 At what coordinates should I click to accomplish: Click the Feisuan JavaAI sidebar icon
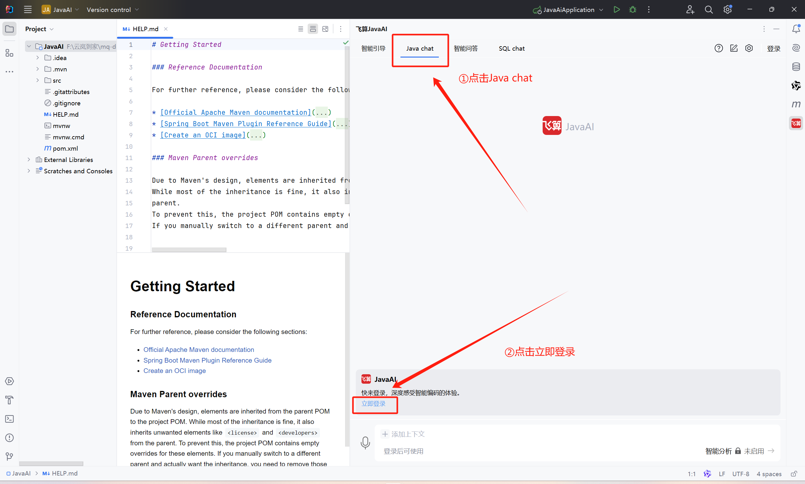tap(796, 123)
